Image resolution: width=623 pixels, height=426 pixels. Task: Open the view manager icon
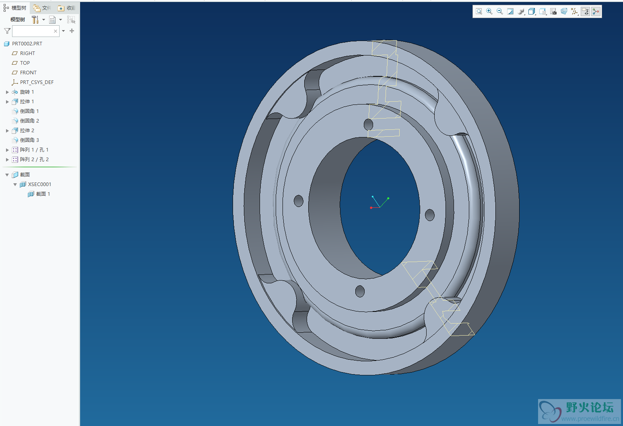[543, 12]
